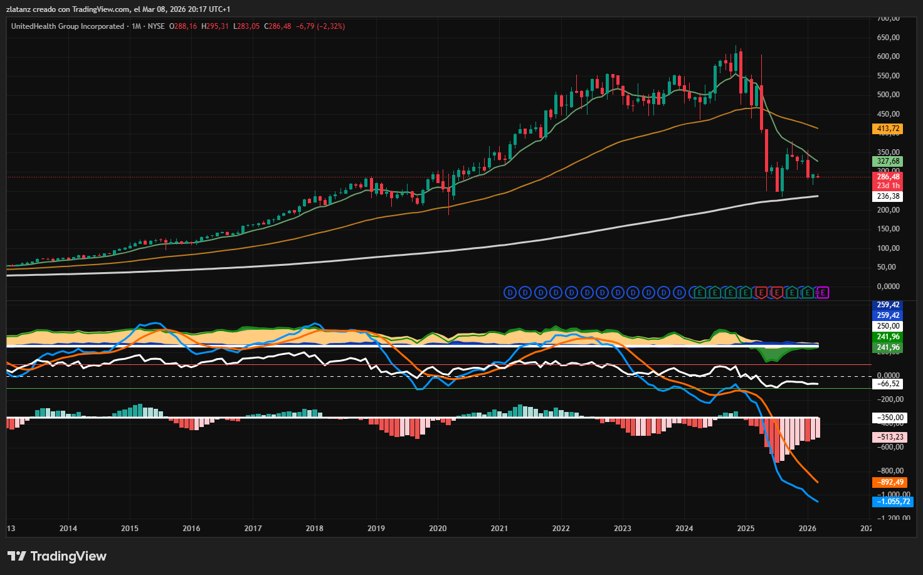
Task: Click the 2023 label on time axis
Action: (x=623, y=529)
